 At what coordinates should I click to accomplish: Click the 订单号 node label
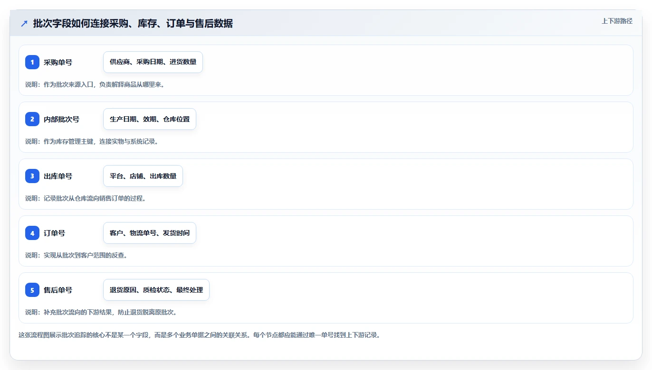54,233
